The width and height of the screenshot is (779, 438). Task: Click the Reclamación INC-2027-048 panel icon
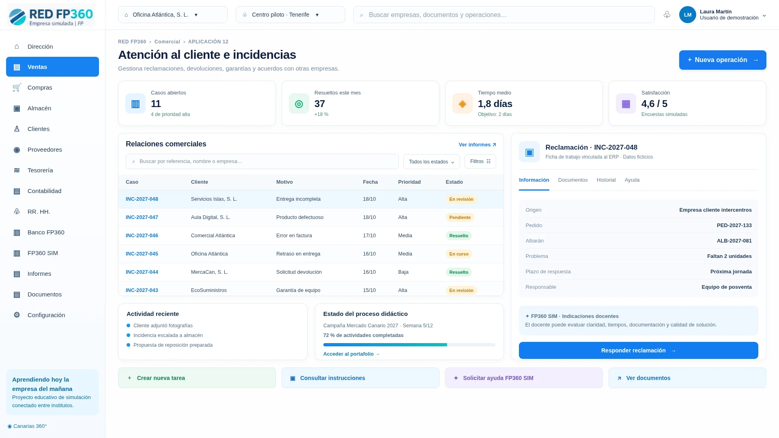point(529,152)
